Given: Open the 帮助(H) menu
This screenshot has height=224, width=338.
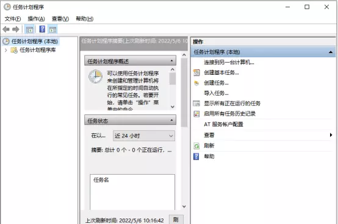Looking at the screenshot, I should [84, 19].
